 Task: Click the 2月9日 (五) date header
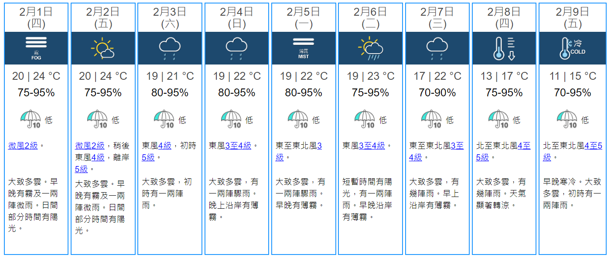click(572, 17)
